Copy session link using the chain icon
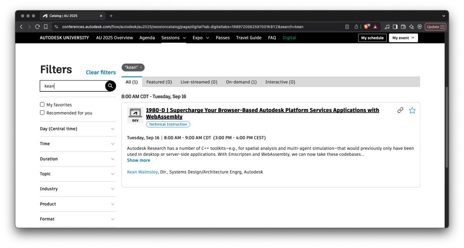Viewport: 464px width, 248px height. tap(400, 111)
